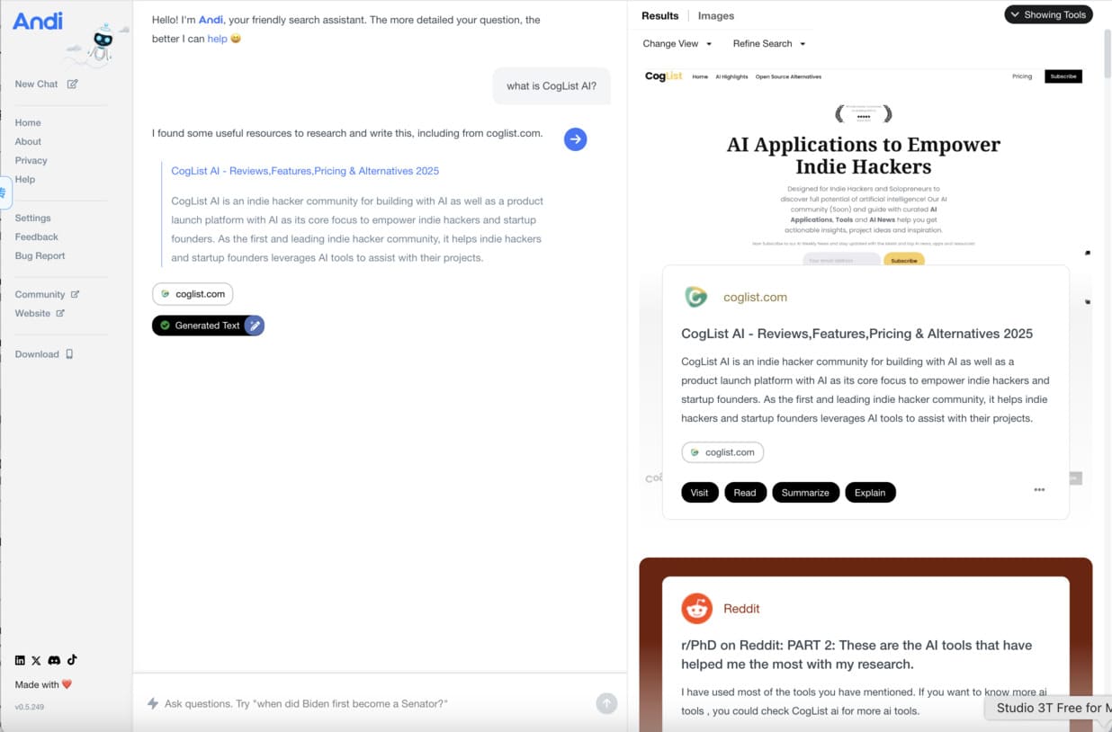Click the magic wand icon on Generated Text

[255, 326]
